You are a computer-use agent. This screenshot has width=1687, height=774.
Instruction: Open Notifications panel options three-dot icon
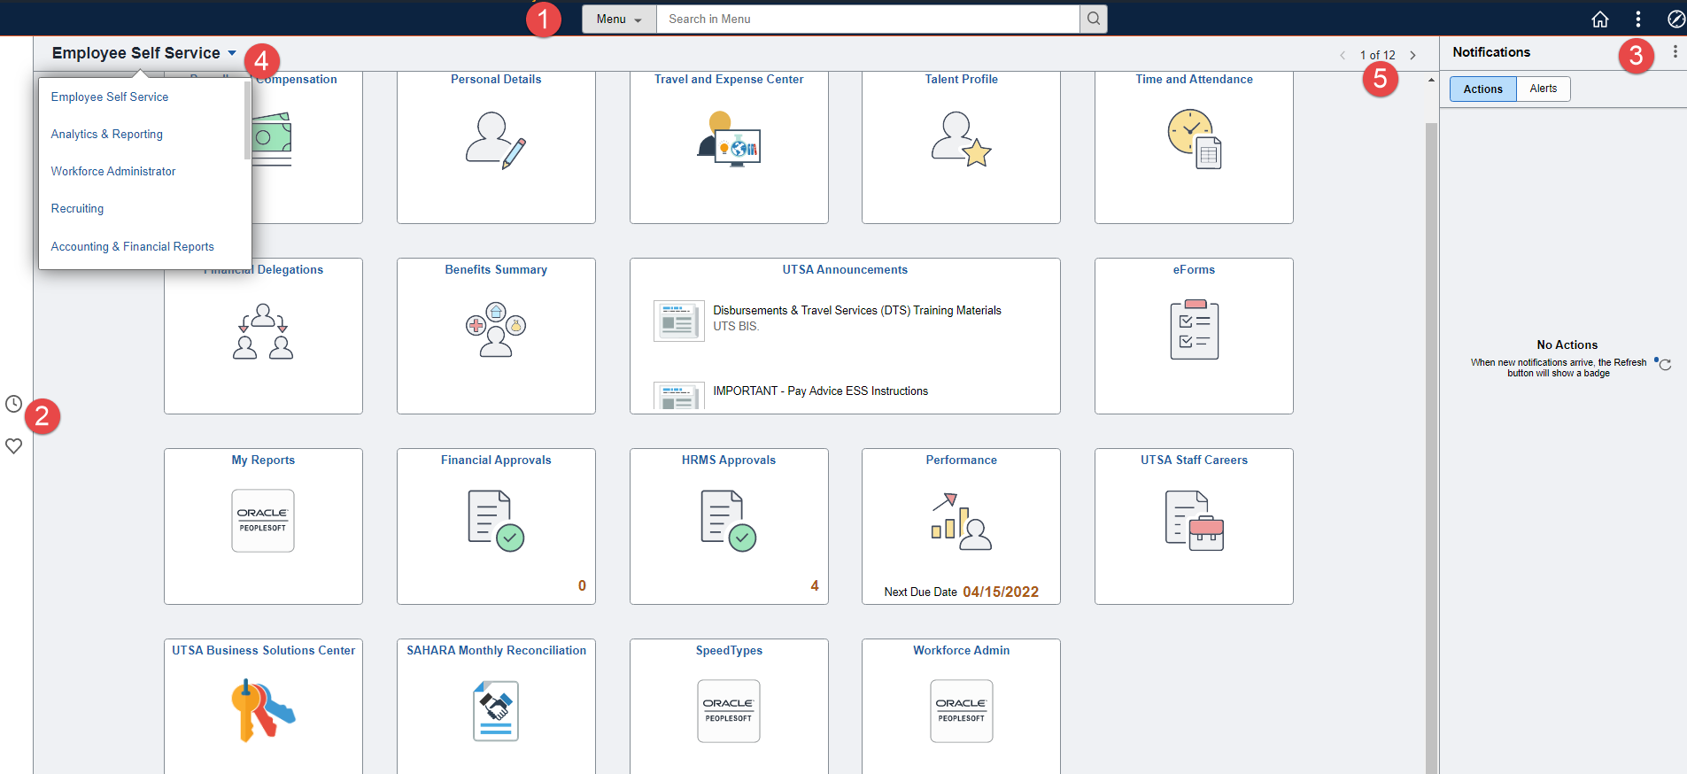point(1675,52)
